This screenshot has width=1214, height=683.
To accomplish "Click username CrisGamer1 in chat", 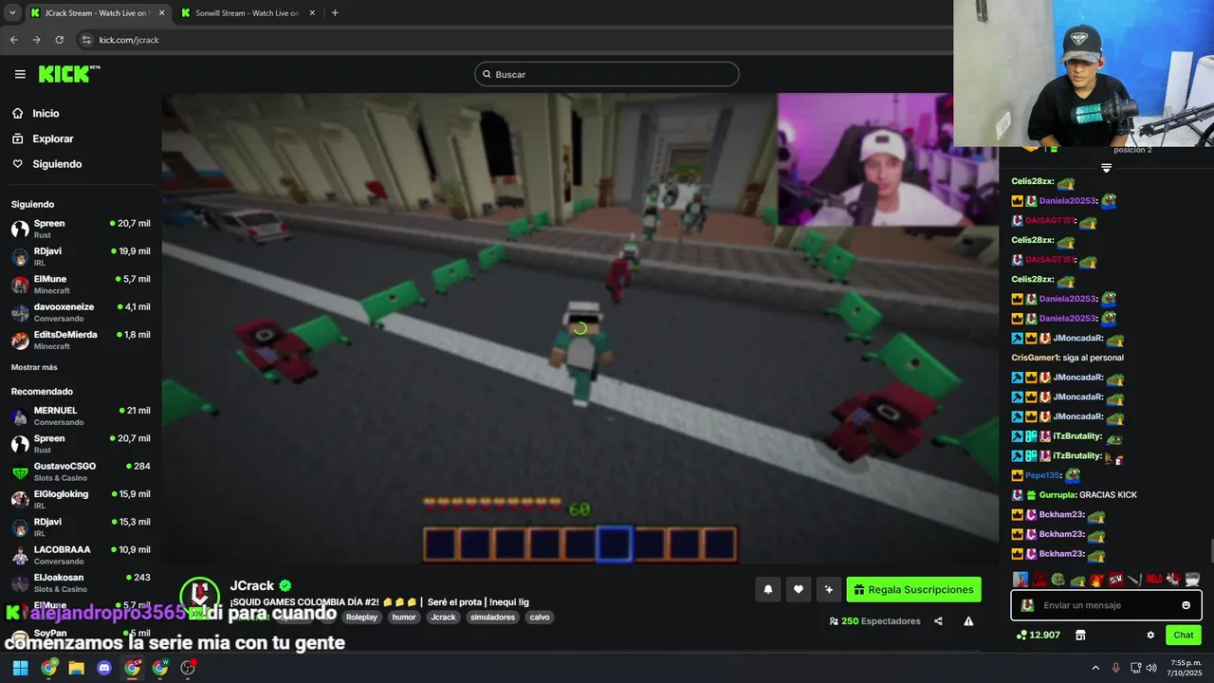I will point(1035,358).
